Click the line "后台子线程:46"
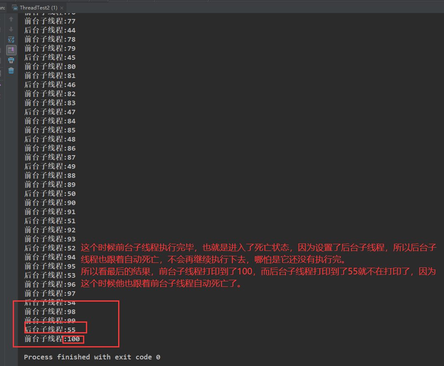444x366 pixels. pyautogui.click(x=50, y=85)
